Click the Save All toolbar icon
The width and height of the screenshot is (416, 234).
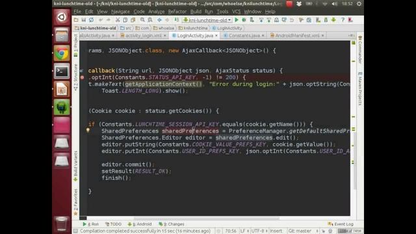tap(84, 20)
